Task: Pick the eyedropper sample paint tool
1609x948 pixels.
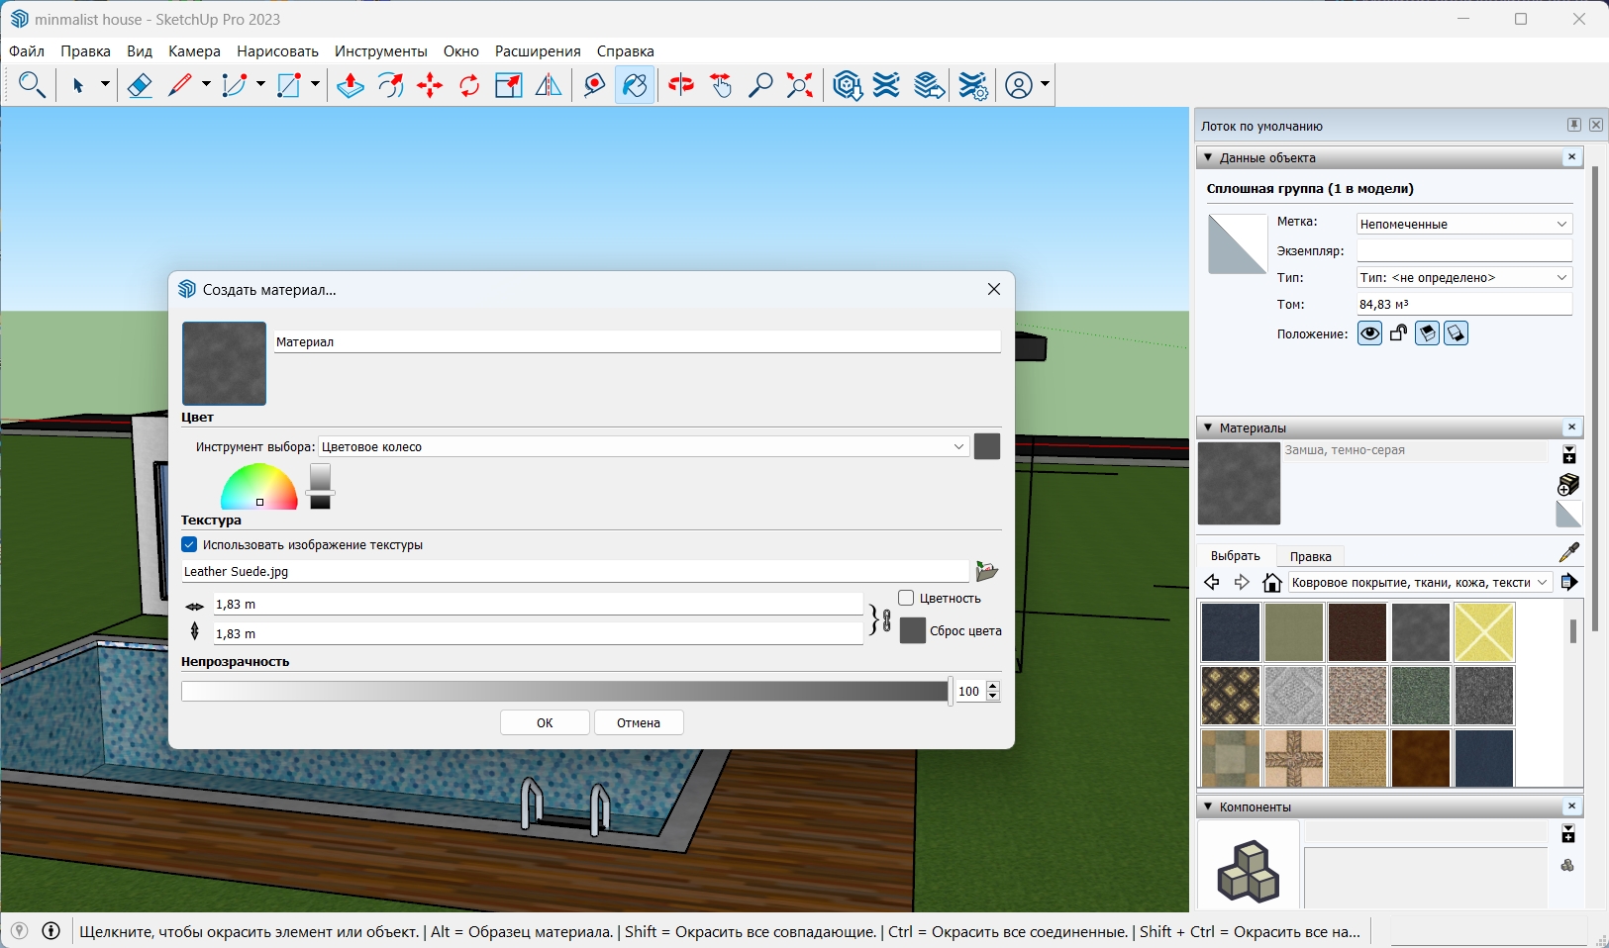Action: click(1569, 552)
